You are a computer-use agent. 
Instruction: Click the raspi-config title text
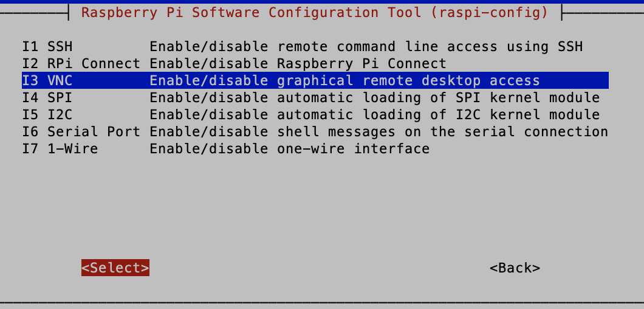[315, 12]
